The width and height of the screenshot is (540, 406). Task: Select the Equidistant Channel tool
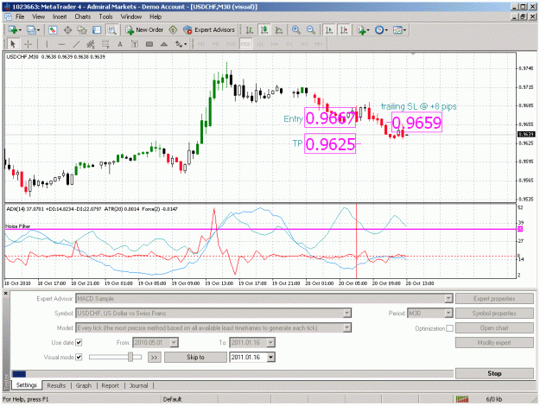[91, 44]
